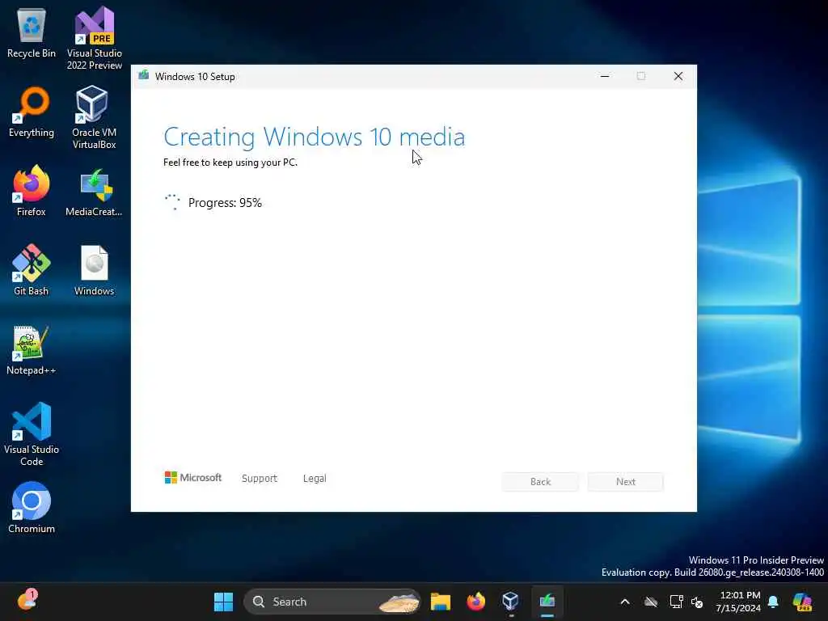This screenshot has width=828, height=621.
Task: Minimize the Windows 10 Setup window
Action: [605, 76]
